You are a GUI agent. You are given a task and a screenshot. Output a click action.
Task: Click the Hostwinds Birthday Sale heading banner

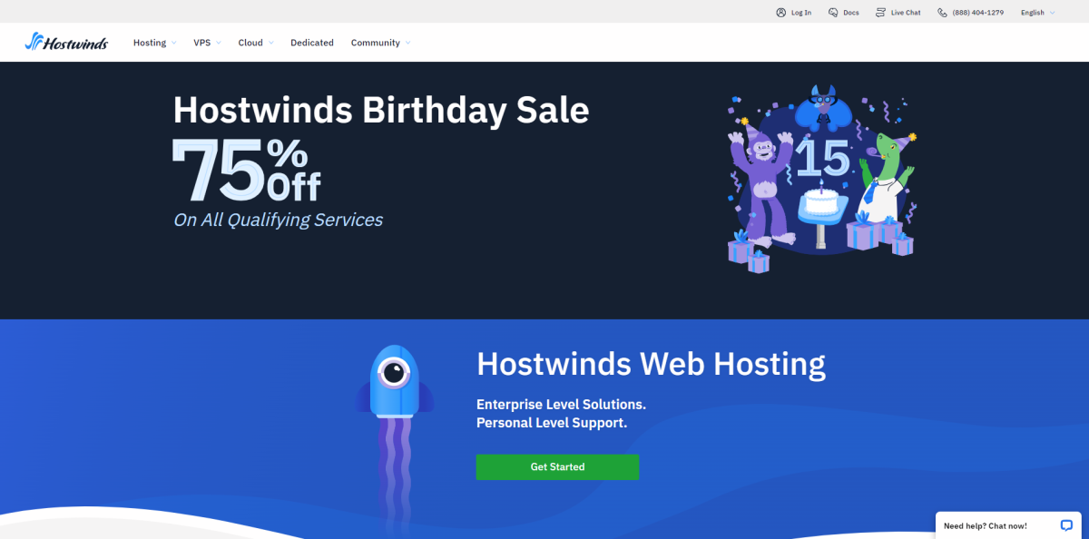(381, 110)
